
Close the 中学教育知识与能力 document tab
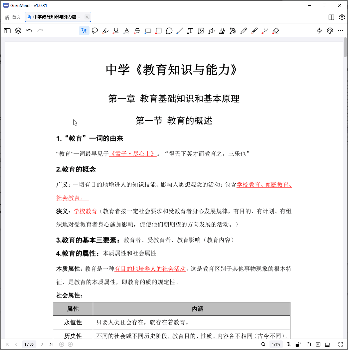point(87,17)
